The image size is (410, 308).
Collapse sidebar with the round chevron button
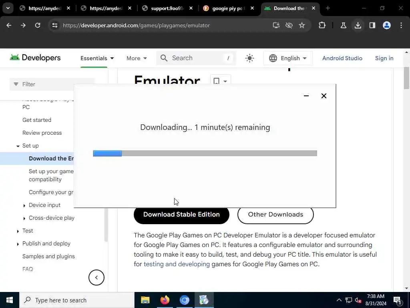(96, 278)
